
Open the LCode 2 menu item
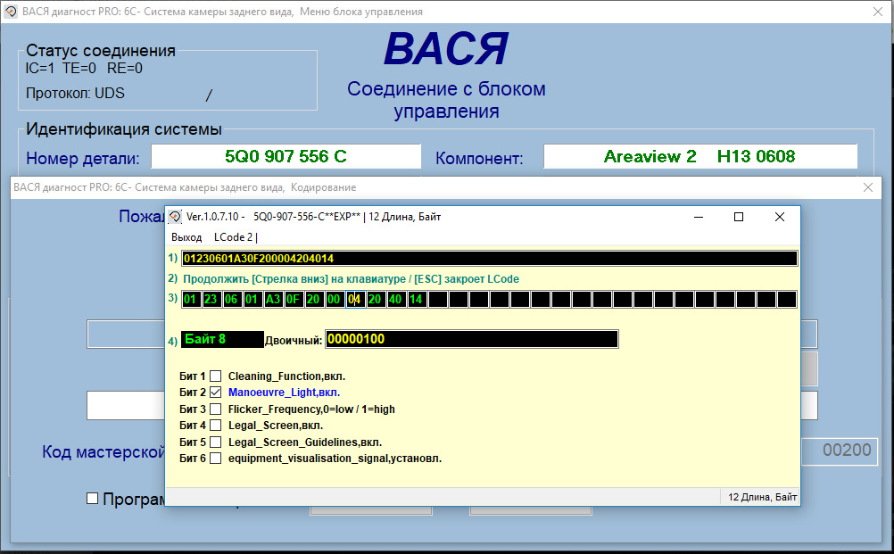233,237
